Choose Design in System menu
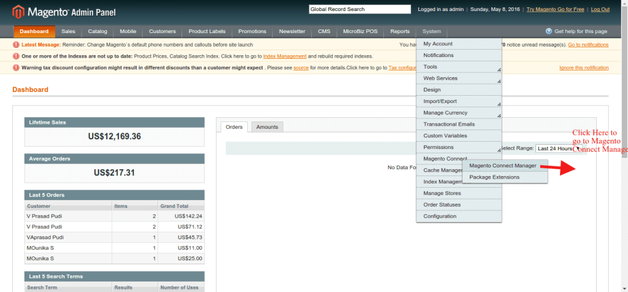Image resolution: width=628 pixels, height=292 pixels. tap(459, 90)
